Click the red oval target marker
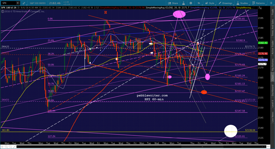The image size is (275, 149). click(x=204, y=92)
